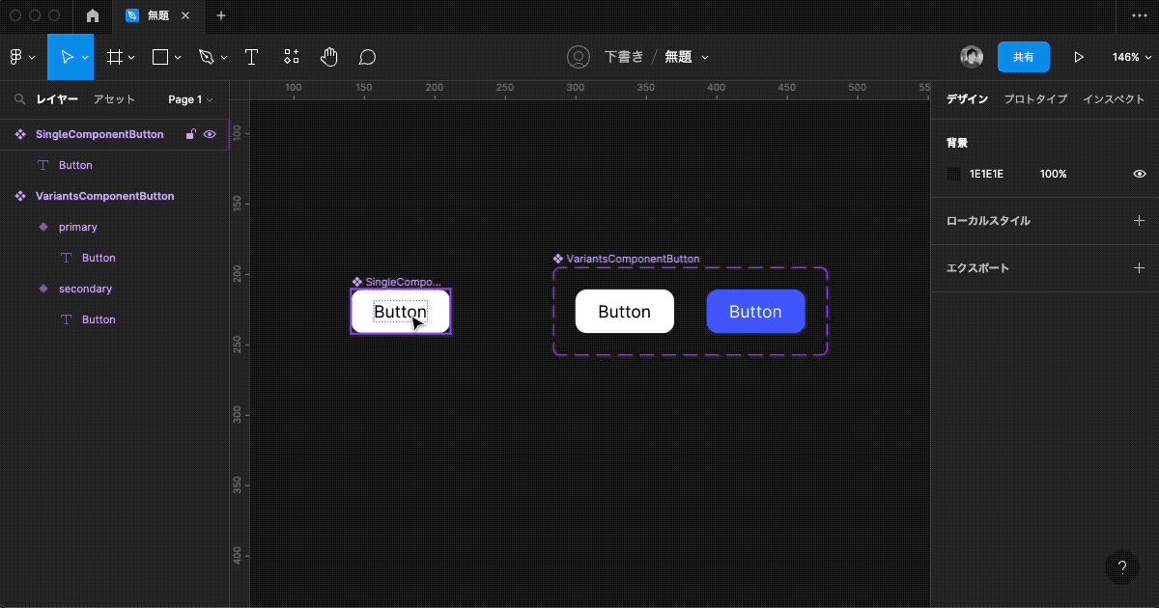Toggle background color visibility eye
Image resolution: width=1159 pixels, height=608 pixels.
tap(1139, 174)
